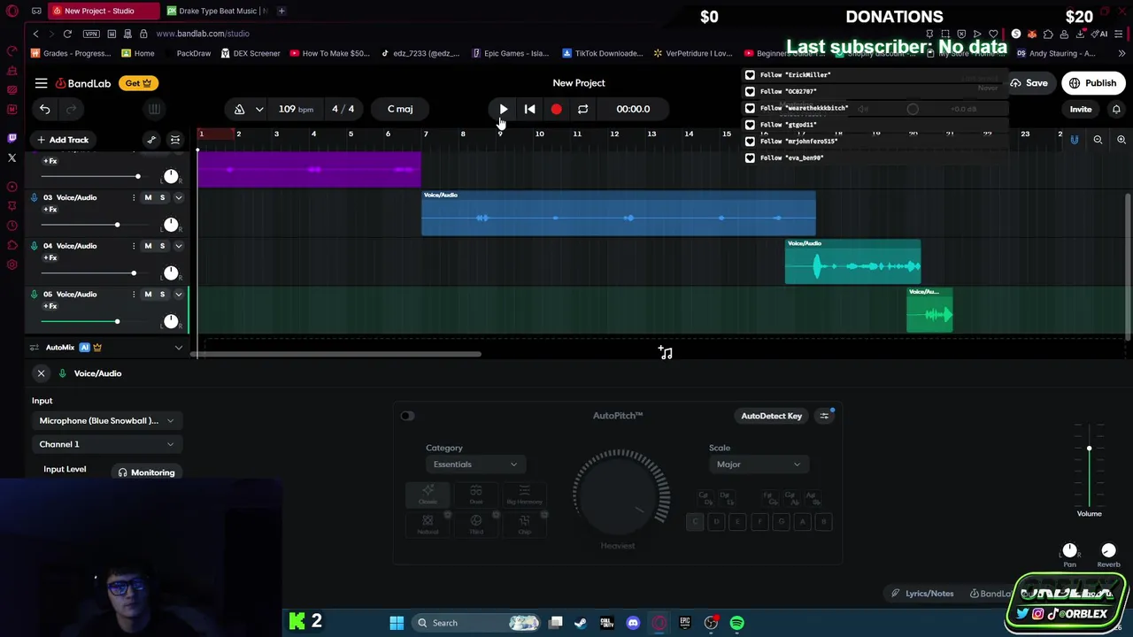This screenshot has height=637, width=1133.
Task: Click track 05 volume slider
Action: click(x=96, y=321)
